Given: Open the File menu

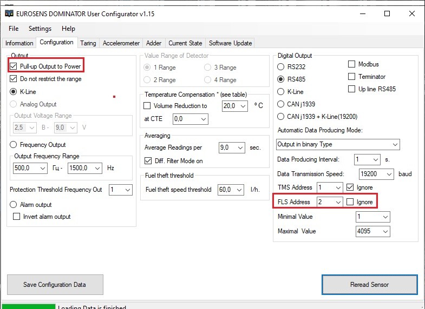Looking at the screenshot, I should pos(14,29).
